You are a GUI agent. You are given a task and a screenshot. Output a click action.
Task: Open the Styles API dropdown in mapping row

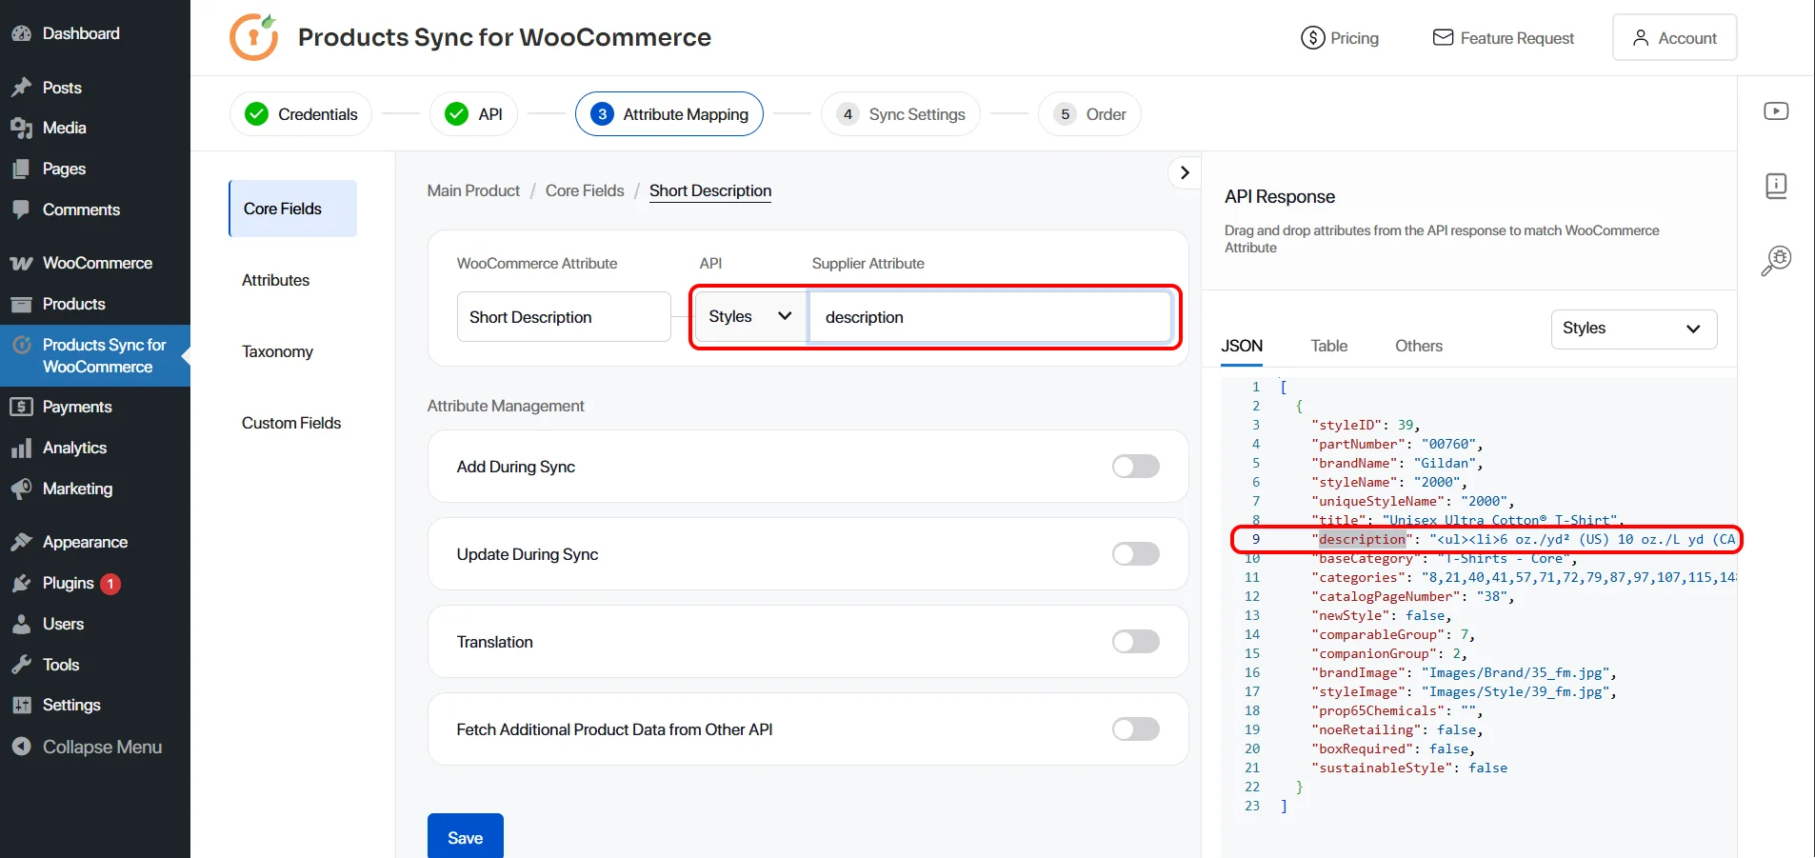pos(748,316)
